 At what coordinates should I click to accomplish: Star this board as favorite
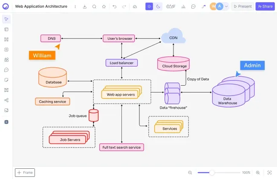(104, 6)
